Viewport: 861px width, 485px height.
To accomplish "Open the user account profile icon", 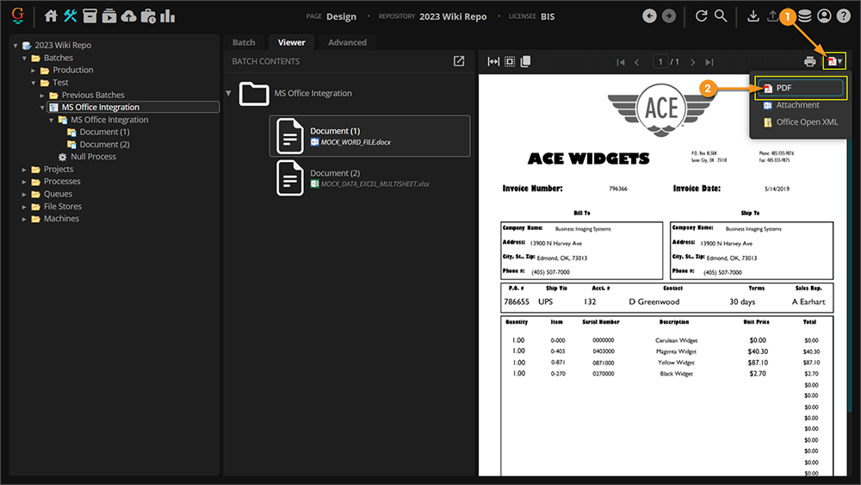I will (x=824, y=16).
